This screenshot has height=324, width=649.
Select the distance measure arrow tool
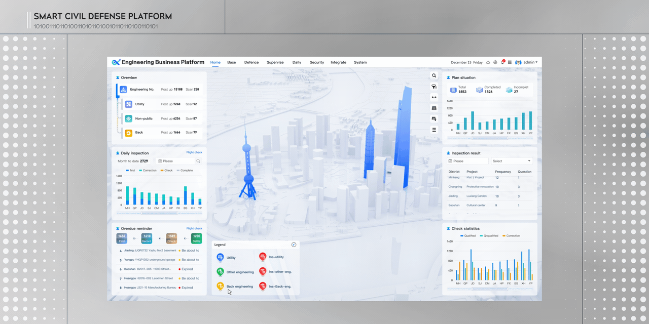coord(434,97)
